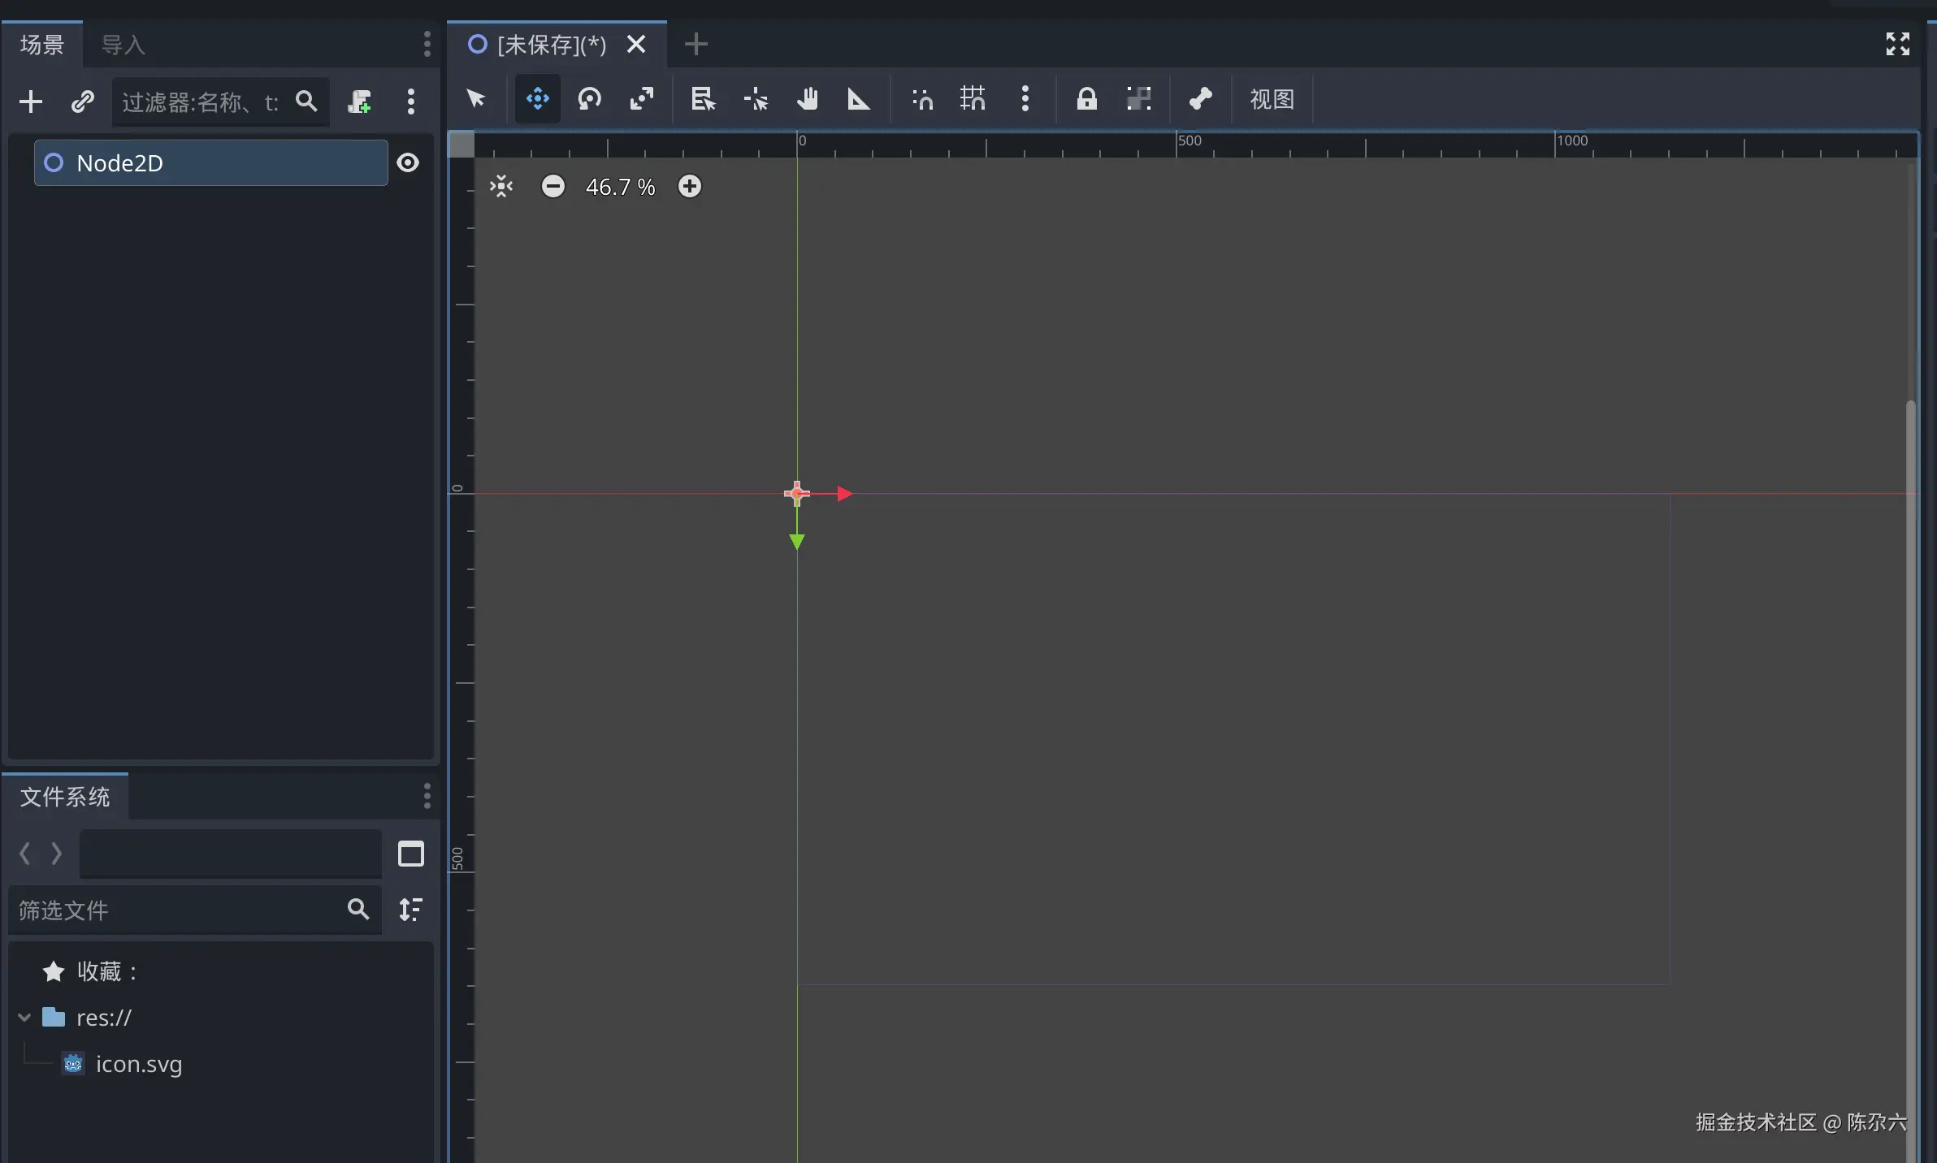
Task: Click the lock selected node icon
Action: pos(1086,99)
